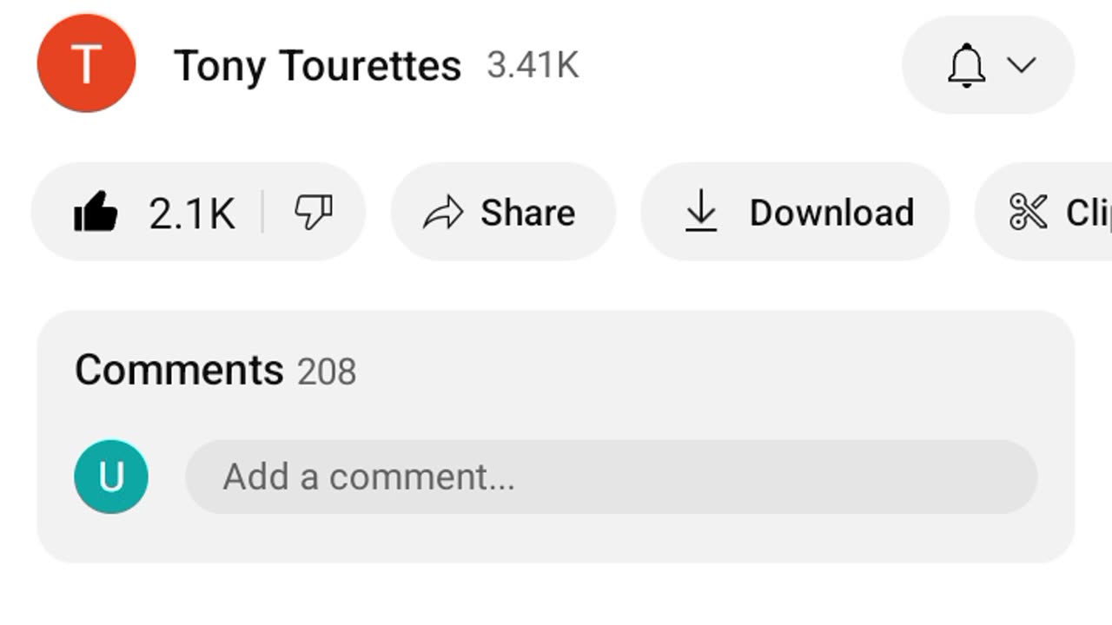Focus the Add a comment field
Viewport: 1112px width, 625px height.
click(x=612, y=477)
